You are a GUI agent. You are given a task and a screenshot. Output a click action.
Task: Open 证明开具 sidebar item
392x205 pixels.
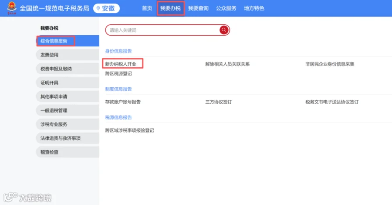68,83
